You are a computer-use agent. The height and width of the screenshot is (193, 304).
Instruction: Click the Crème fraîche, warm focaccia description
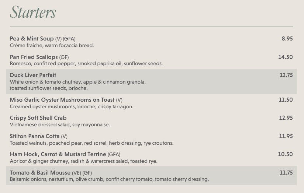52,46
